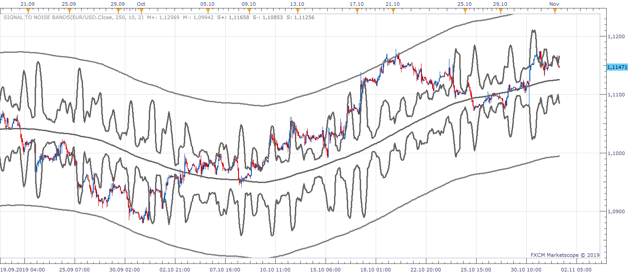Click the 1,0900 price axis label

(616, 212)
